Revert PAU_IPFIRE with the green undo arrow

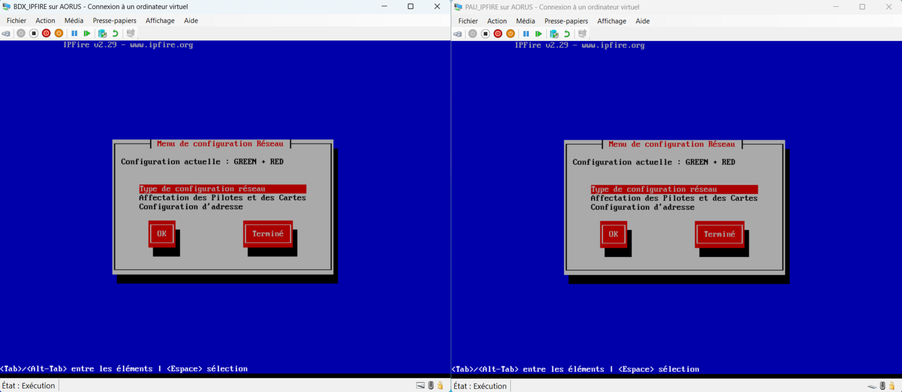click(567, 34)
